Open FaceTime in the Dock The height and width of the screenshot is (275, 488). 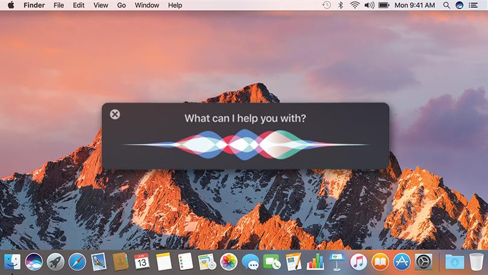272,262
